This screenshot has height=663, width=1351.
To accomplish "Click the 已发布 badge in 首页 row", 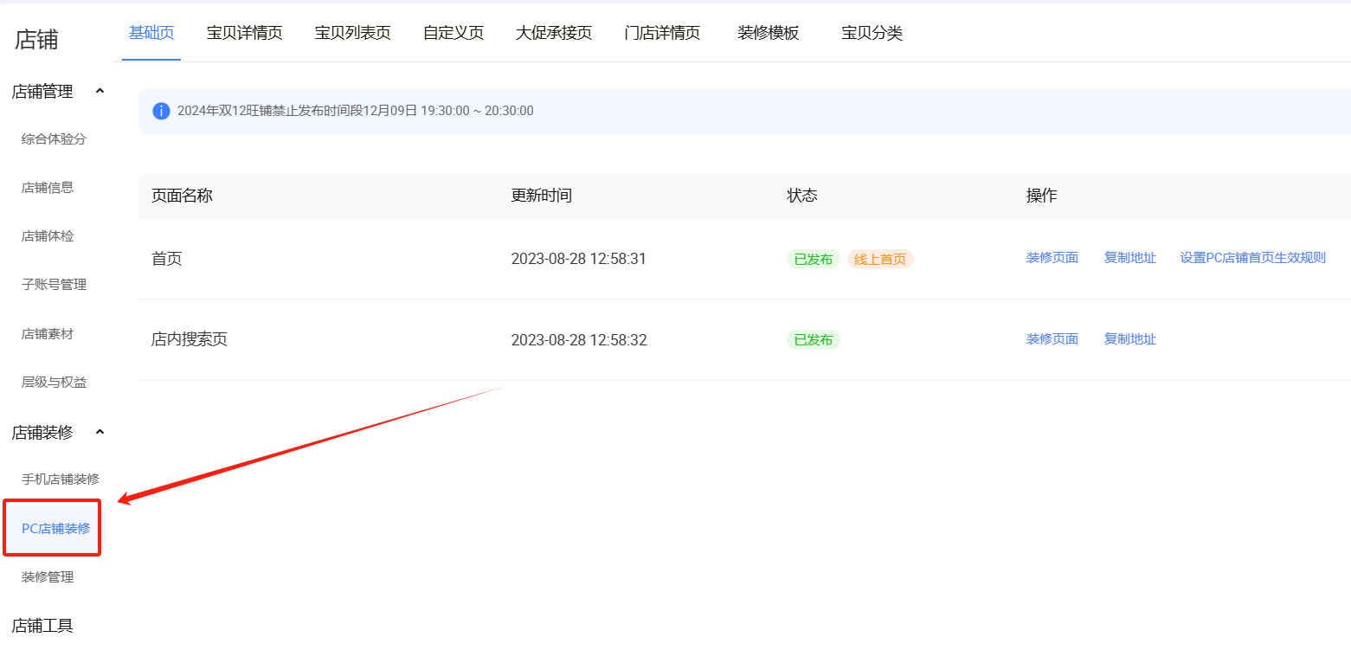I will tap(814, 259).
